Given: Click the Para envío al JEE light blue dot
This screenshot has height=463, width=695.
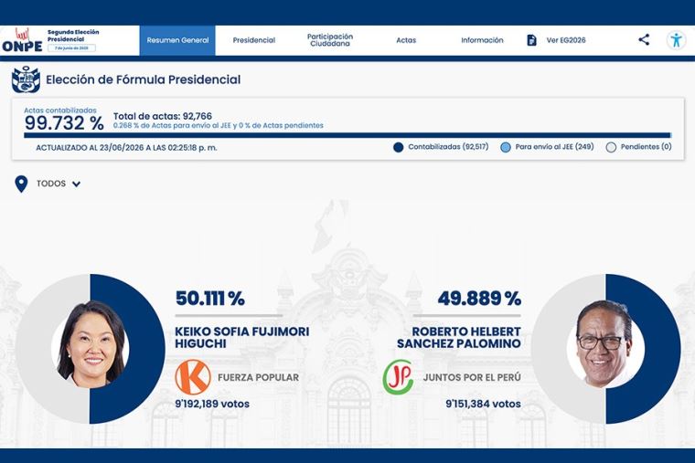Looking at the screenshot, I should [x=506, y=147].
